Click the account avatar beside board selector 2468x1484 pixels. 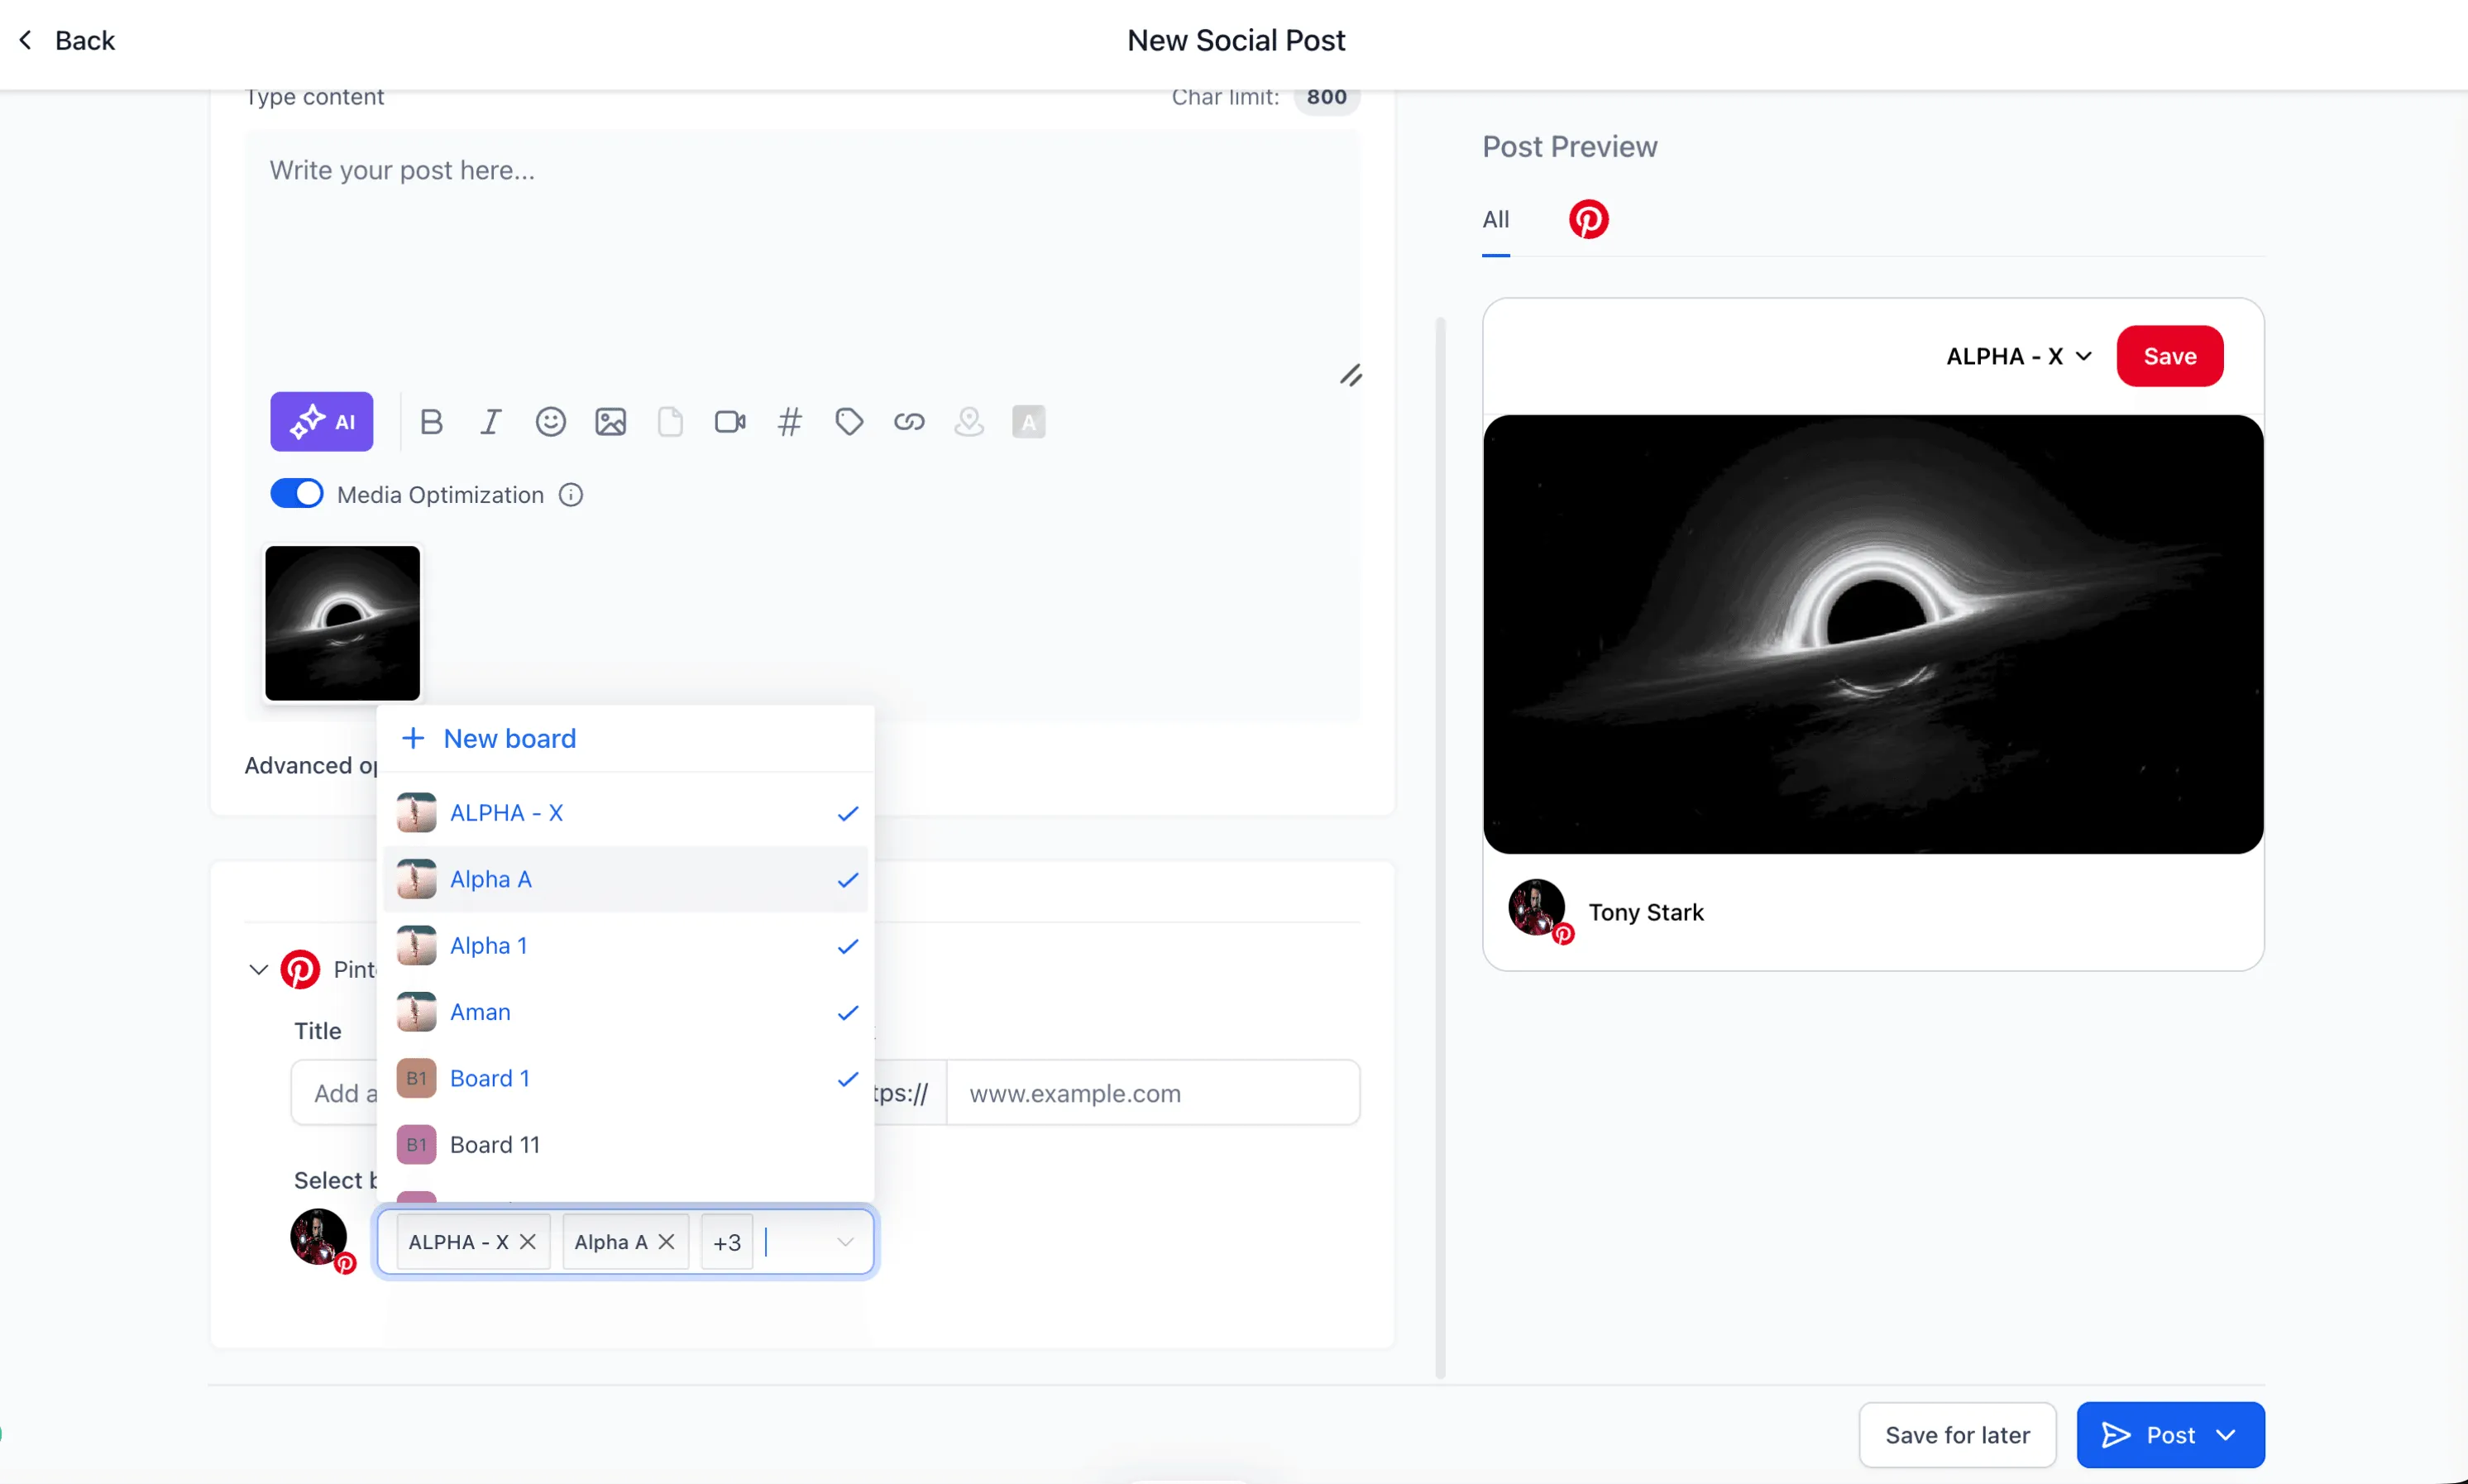[x=319, y=1237]
